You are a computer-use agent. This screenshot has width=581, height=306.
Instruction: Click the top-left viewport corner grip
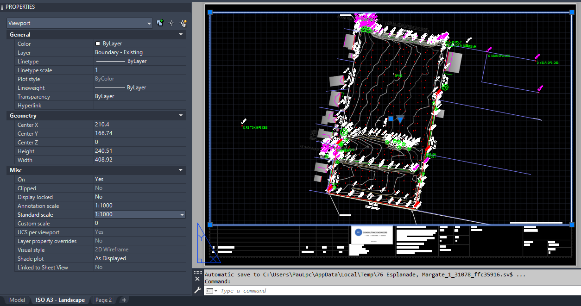(x=210, y=12)
